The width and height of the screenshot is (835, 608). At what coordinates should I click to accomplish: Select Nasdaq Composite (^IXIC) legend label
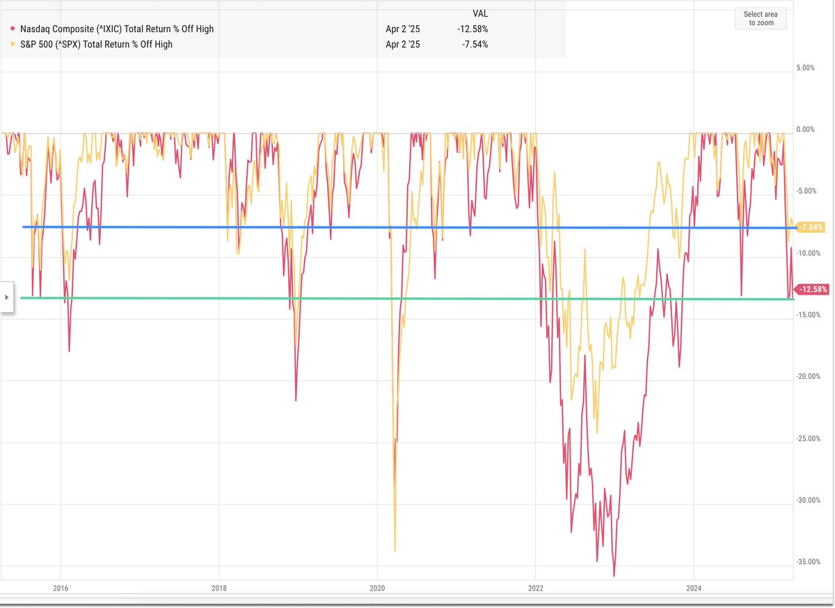tap(117, 29)
